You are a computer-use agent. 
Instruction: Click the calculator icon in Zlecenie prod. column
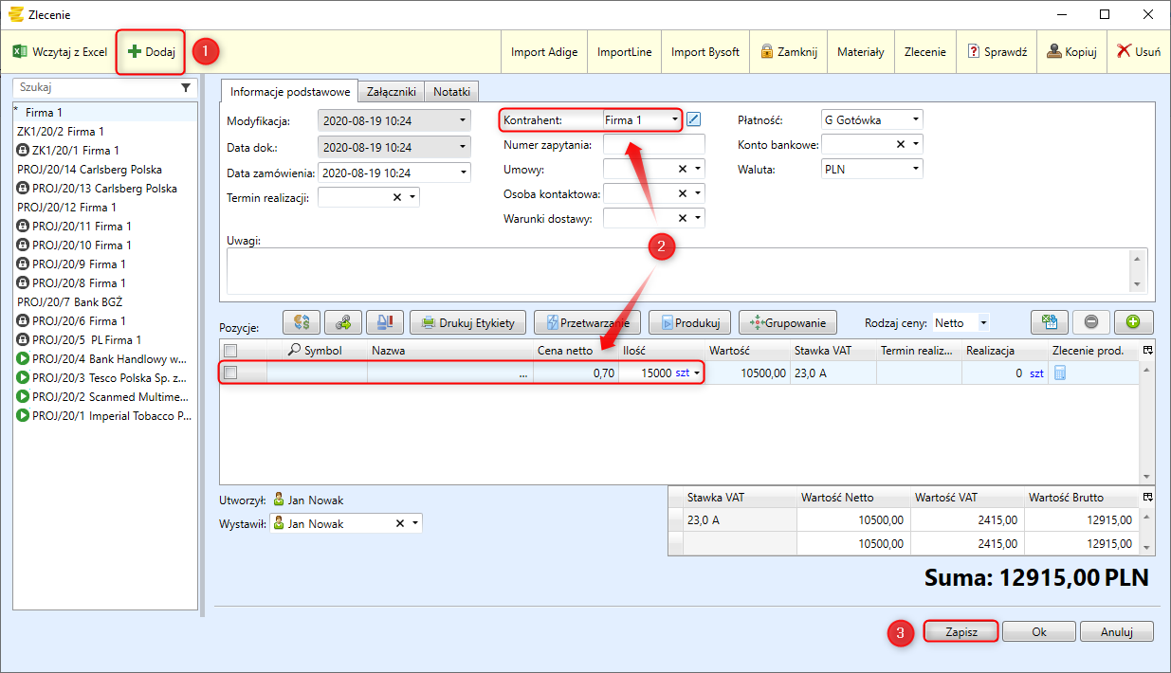click(1059, 373)
